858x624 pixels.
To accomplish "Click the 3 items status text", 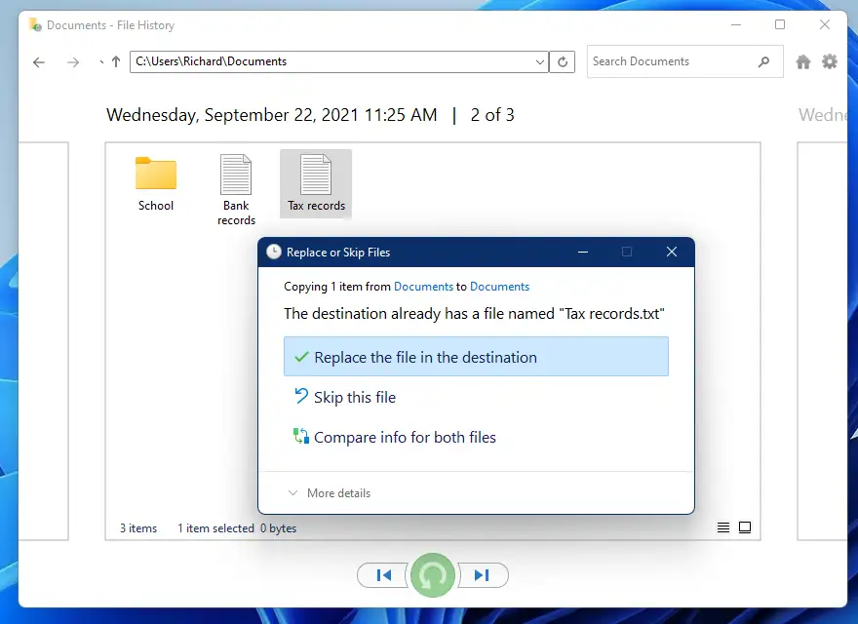I will click(x=138, y=528).
